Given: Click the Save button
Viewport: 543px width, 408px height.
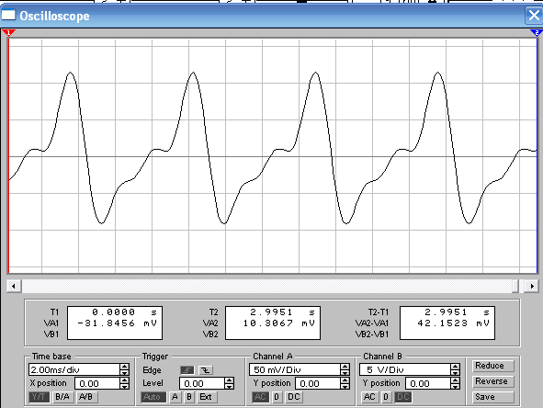Looking at the screenshot, I should (x=492, y=397).
